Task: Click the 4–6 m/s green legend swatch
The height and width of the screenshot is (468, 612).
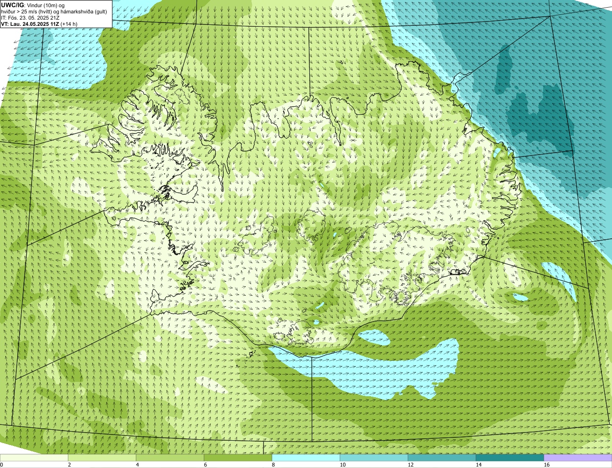Action: [x=170, y=458]
